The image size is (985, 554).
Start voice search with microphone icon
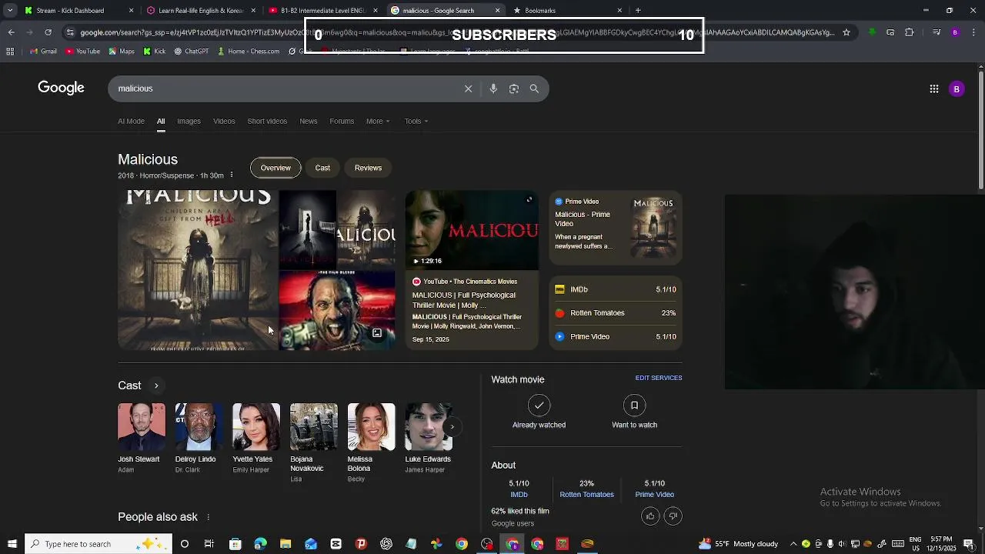[493, 88]
